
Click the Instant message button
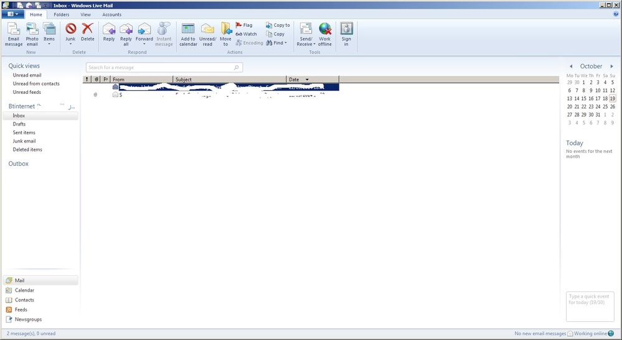(x=164, y=35)
